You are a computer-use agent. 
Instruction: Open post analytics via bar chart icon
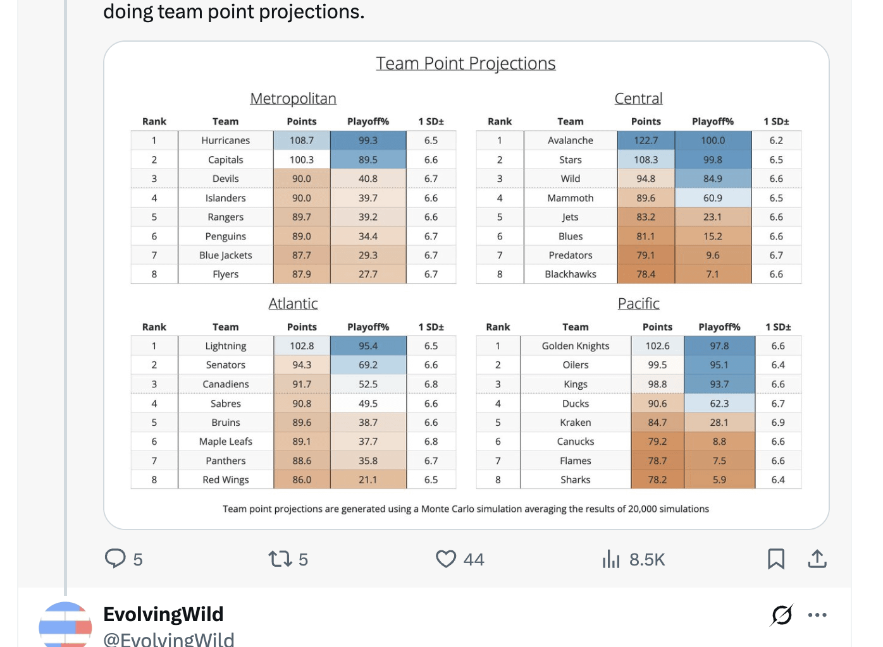pyautogui.click(x=611, y=559)
